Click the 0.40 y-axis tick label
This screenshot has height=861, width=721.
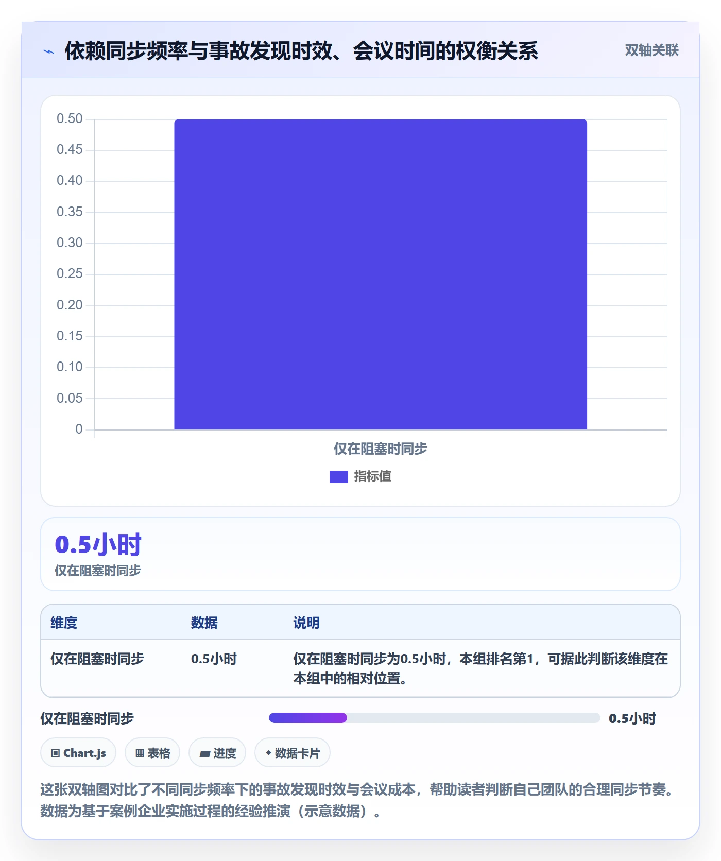pos(70,181)
